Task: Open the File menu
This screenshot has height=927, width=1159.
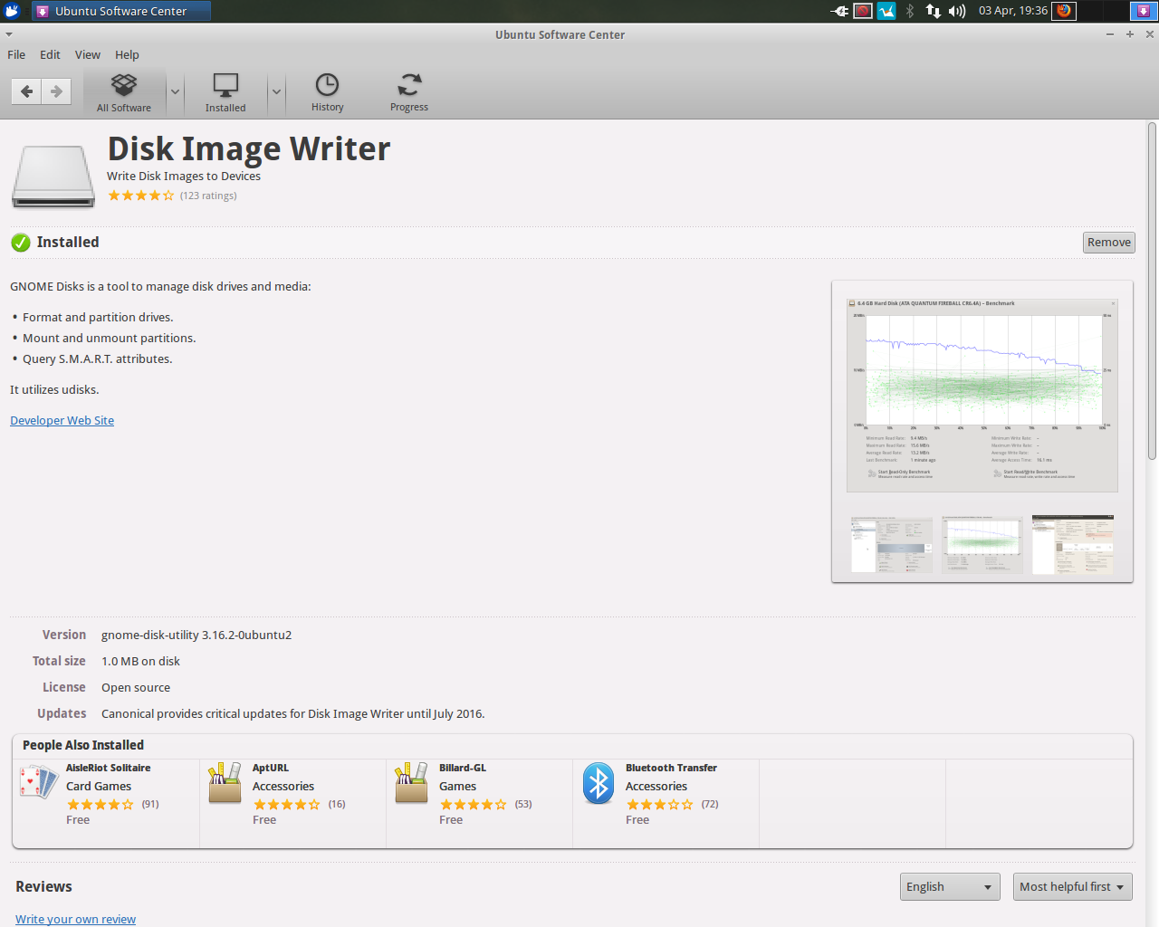Action: pos(16,54)
